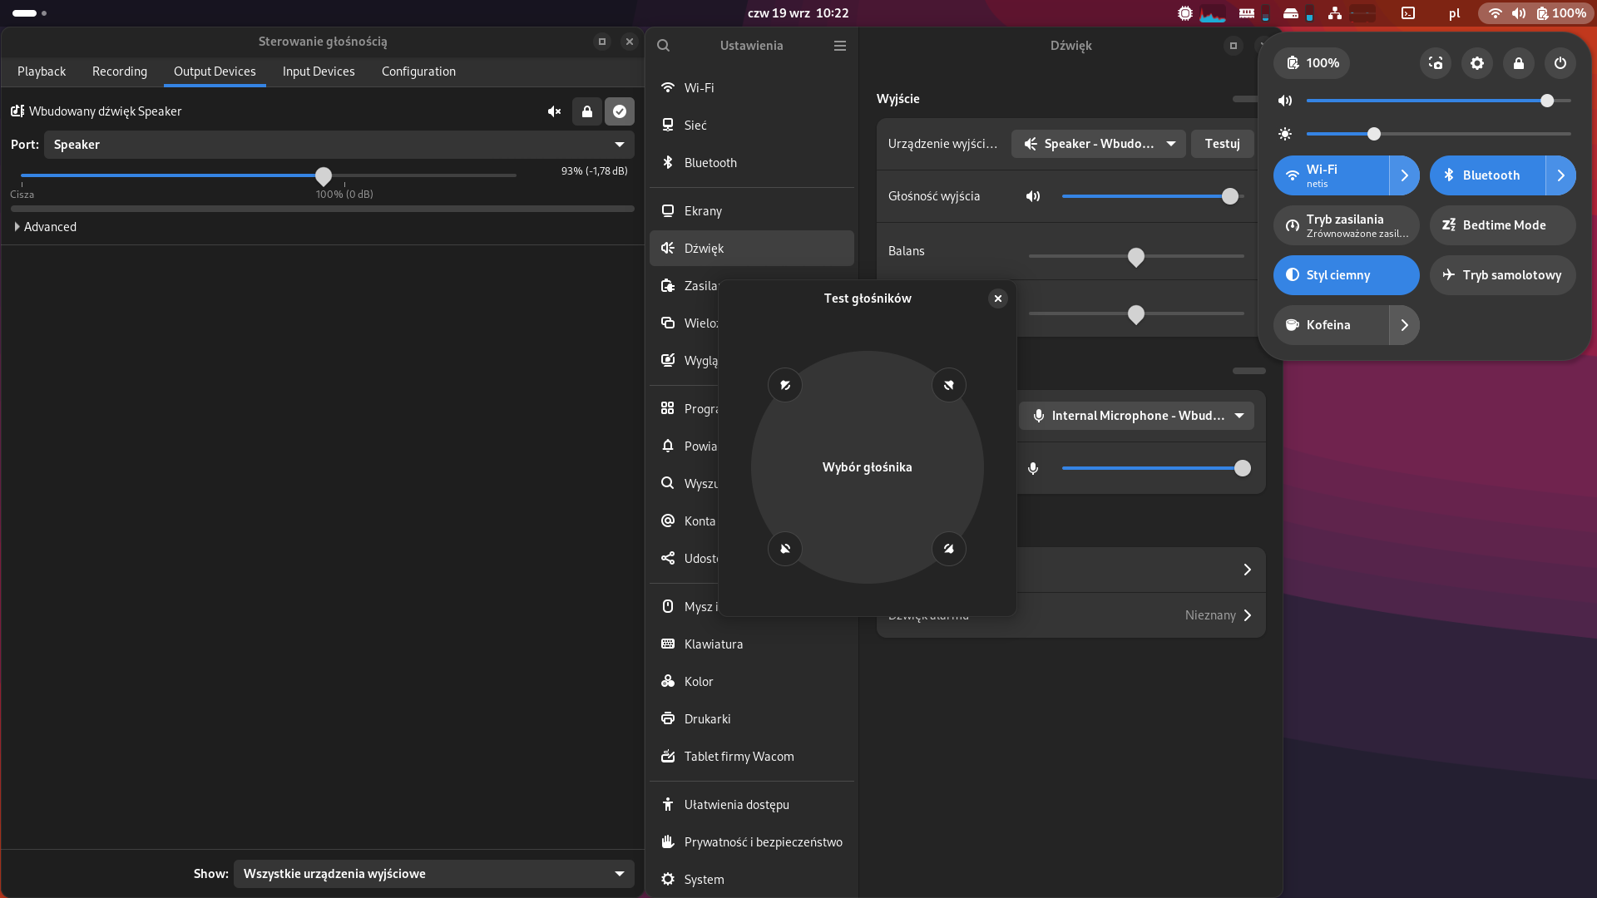Image resolution: width=1597 pixels, height=898 pixels.
Task: Click the brightness icon in quick settings
Action: click(x=1285, y=134)
